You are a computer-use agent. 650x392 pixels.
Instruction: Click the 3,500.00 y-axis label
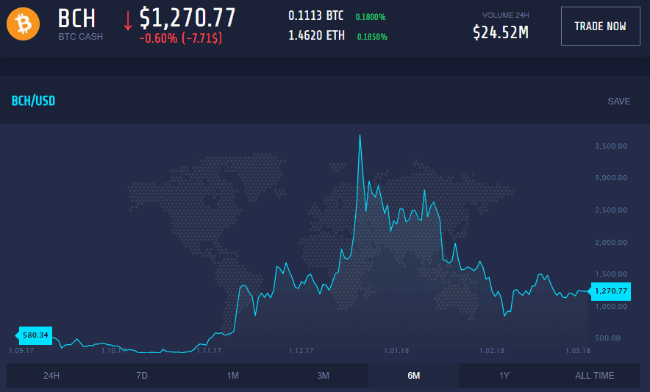[611, 146]
